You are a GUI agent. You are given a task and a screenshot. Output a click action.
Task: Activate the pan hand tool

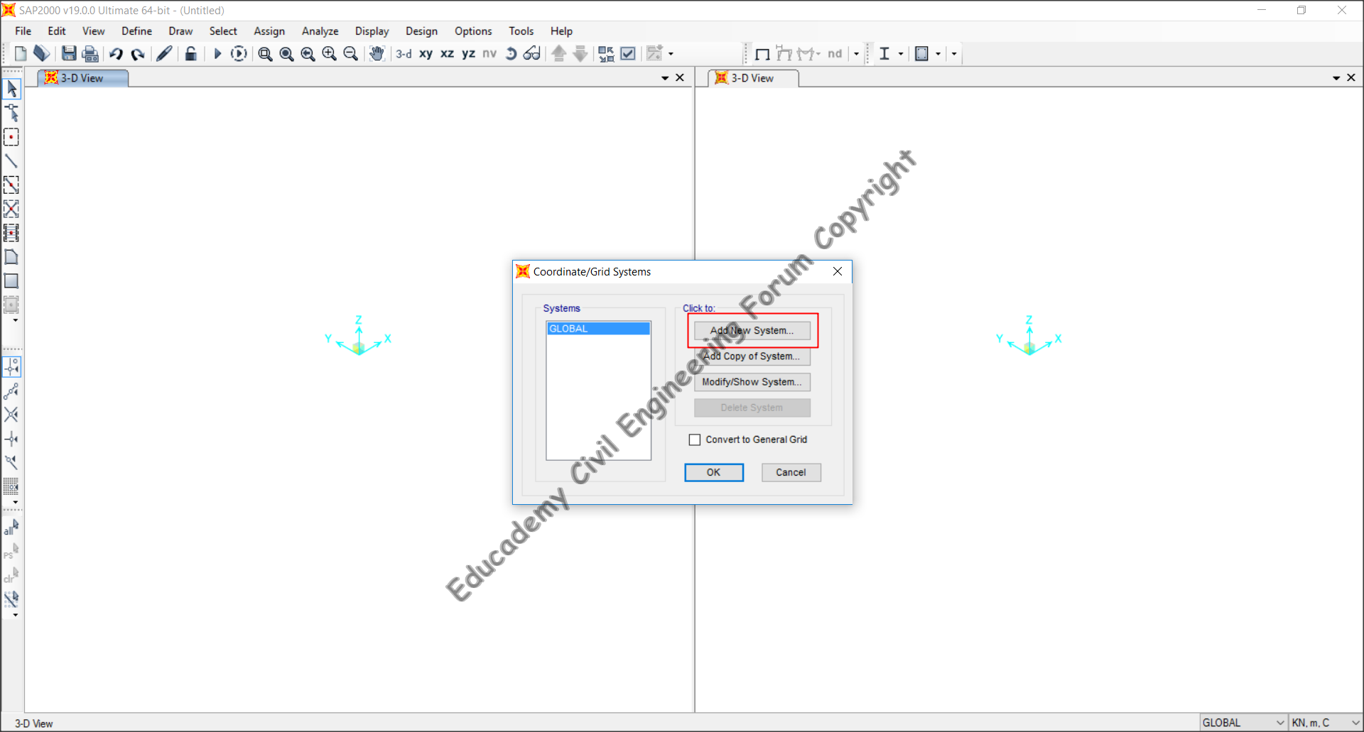(x=377, y=53)
